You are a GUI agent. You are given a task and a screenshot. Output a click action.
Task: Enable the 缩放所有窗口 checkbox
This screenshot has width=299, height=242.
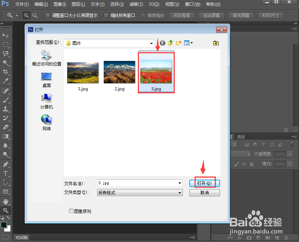(107, 15)
